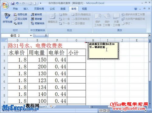Click the vertical scrollbar thumb
The image size is (152, 113).
(x=150, y=62)
